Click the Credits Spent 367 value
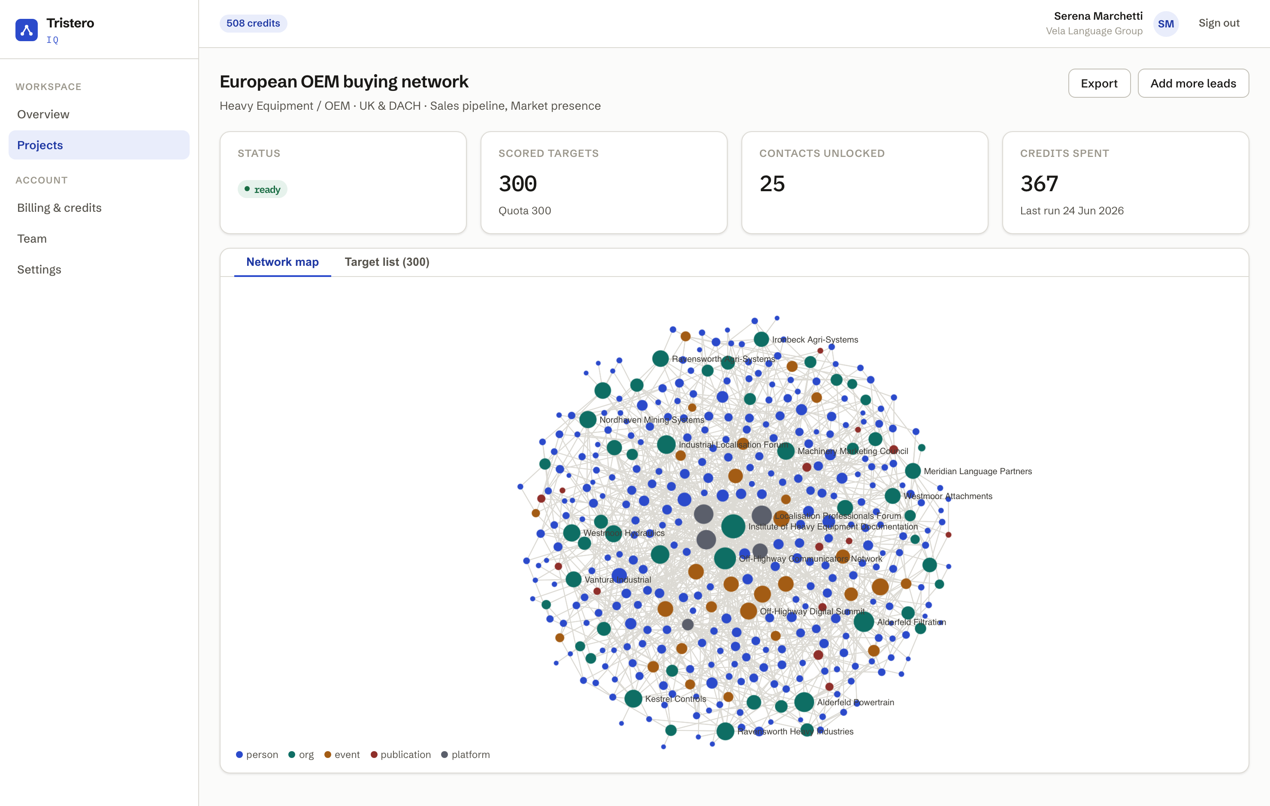 pyautogui.click(x=1039, y=184)
